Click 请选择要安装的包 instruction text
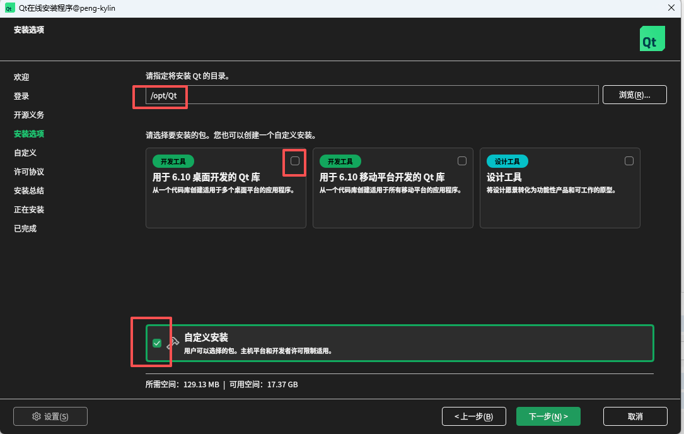Screen dimensions: 684x434 click(231, 136)
